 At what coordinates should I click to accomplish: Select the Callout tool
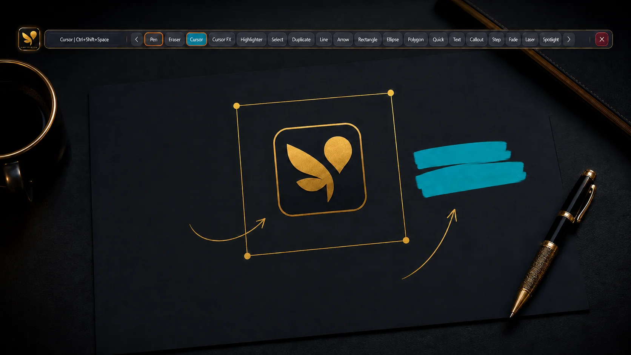click(476, 39)
